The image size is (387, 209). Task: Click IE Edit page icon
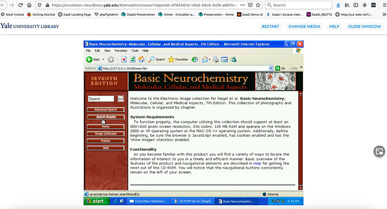(224, 59)
